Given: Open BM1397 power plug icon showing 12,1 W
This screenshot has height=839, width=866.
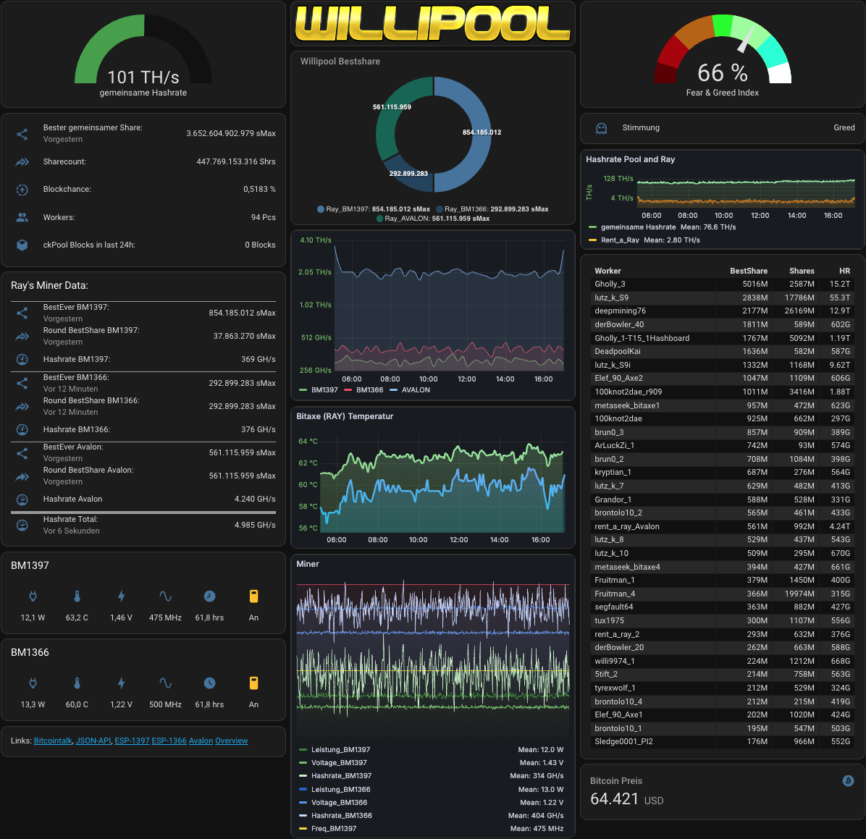Looking at the screenshot, I should [x=33, y=596].
